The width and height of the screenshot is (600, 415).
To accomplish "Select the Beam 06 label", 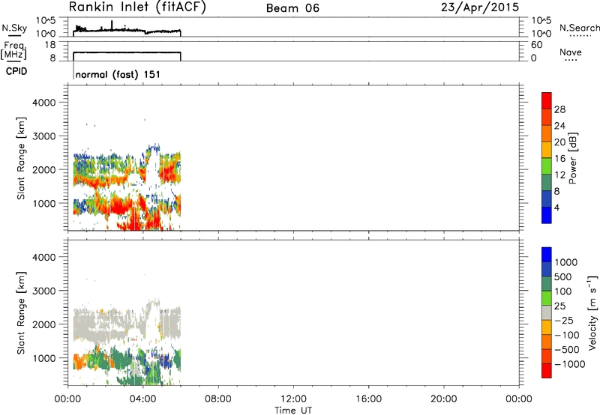I will 292,8.
